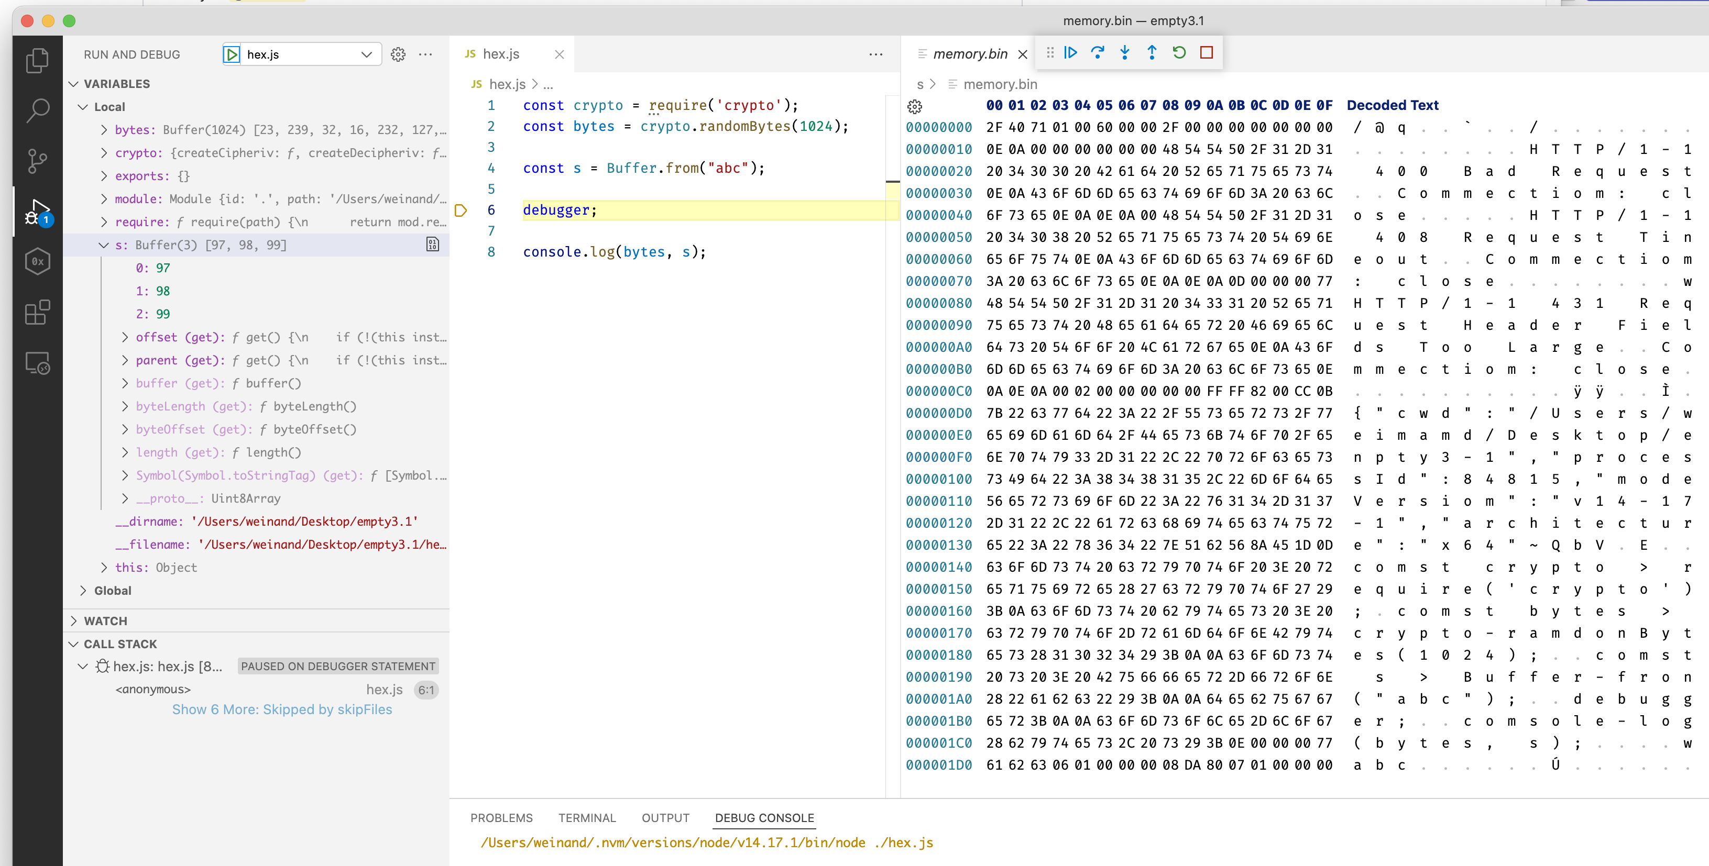The image size is (1709, 866).
Task: Open the launch configuration gear settings
Action: (x=398, y=54)
